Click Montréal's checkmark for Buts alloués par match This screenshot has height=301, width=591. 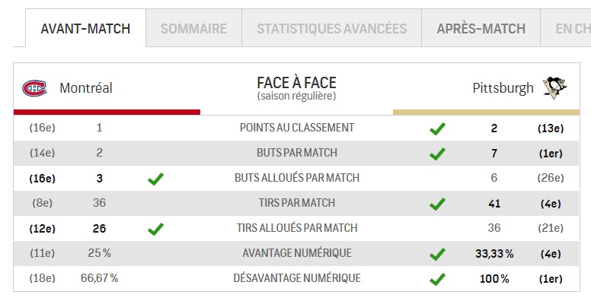[x=155, y=179]
